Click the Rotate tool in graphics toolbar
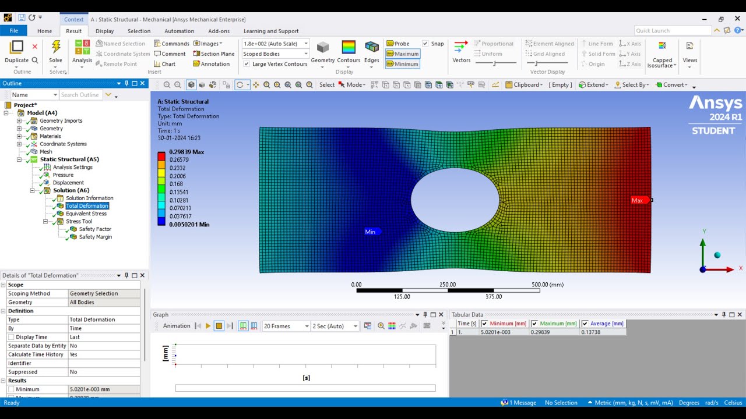 [x=240, y=85]
